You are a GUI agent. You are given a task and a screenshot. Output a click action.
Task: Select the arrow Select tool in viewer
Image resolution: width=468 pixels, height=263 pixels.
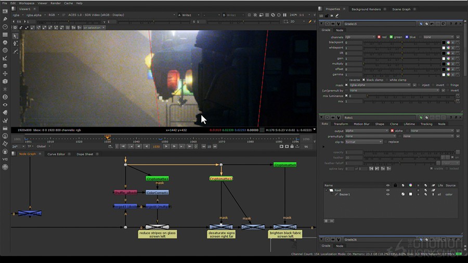[x=15, y=36]
